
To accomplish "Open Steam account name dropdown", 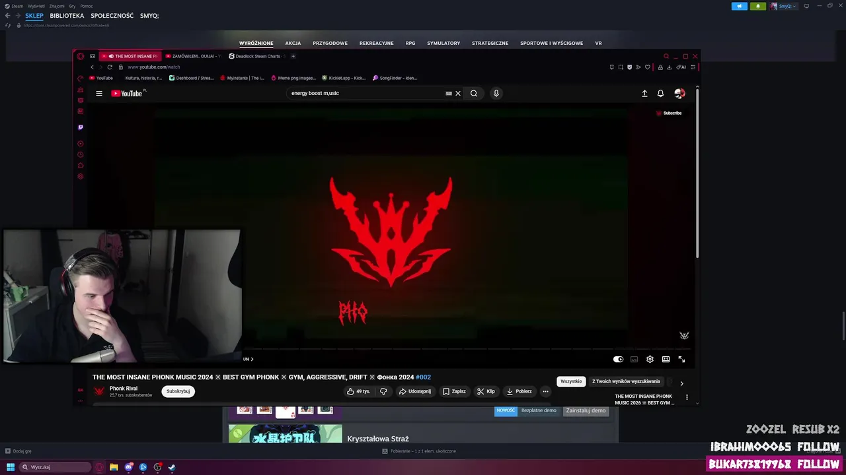I will point(787,6).
